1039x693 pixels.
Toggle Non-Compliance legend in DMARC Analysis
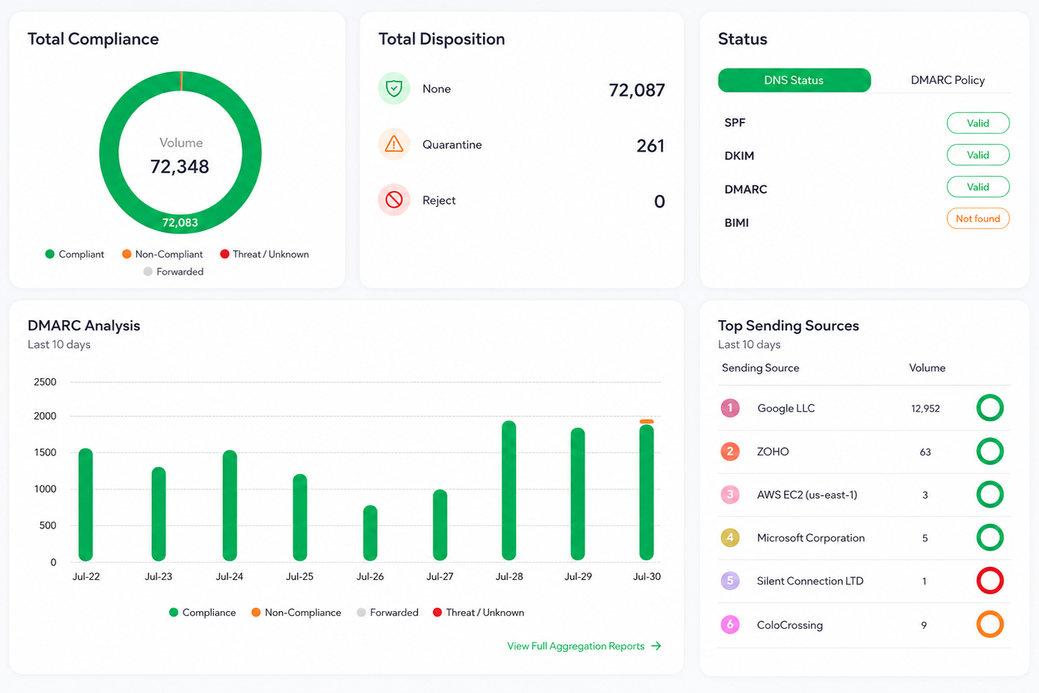(296, 612)
